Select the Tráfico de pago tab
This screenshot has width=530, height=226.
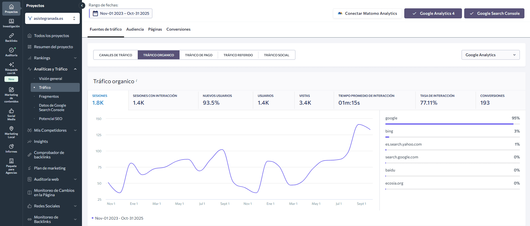pos(199,55)
